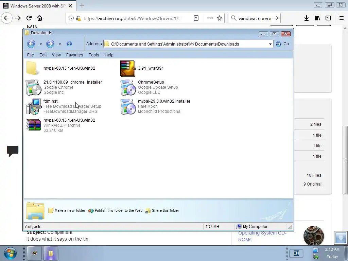This screenshot has height=261, width=348.
Task: Select the mypal-29.3.0.win32.installer icon
Action: [128, 107]
